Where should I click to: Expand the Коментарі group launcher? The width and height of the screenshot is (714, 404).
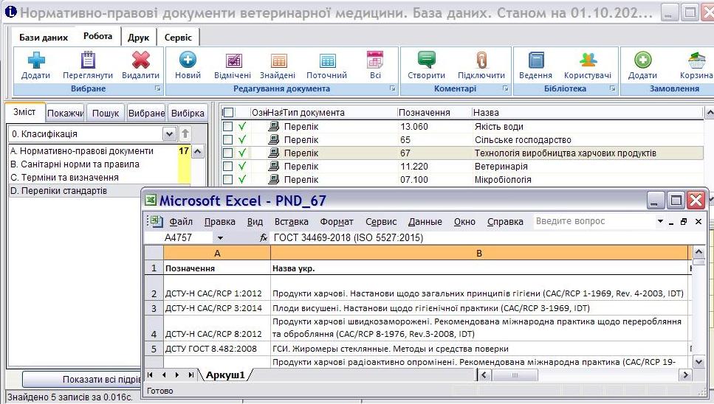pyautogui.click(x=506, y=88)
